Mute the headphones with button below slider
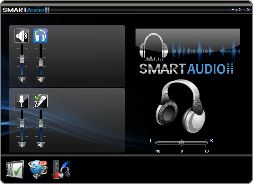Viewport: 253px width, 184px height. (41, 80)
